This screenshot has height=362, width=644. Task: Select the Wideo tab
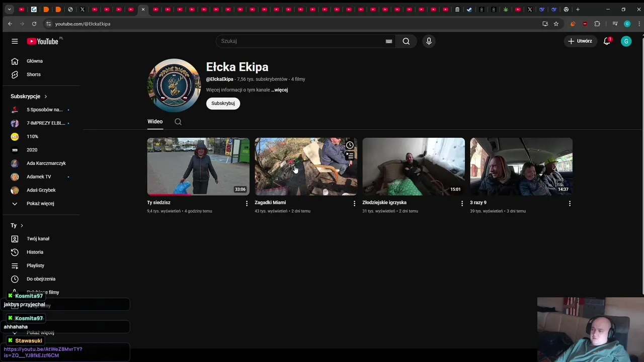[x=155, y=122]
